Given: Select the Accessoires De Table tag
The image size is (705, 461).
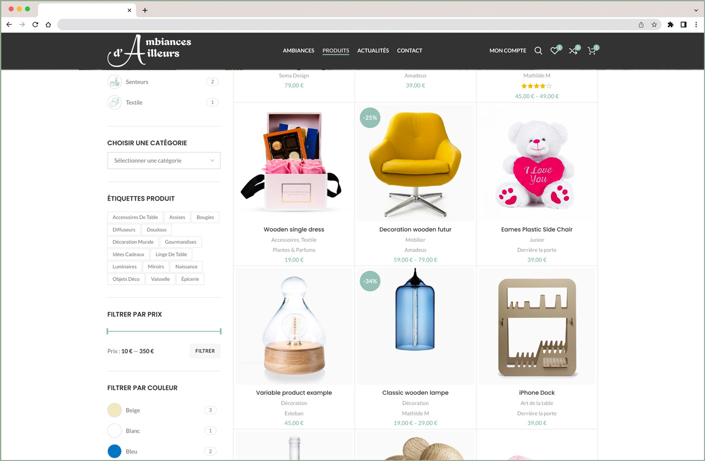Looking at the screenshot, I should (135, 217).
